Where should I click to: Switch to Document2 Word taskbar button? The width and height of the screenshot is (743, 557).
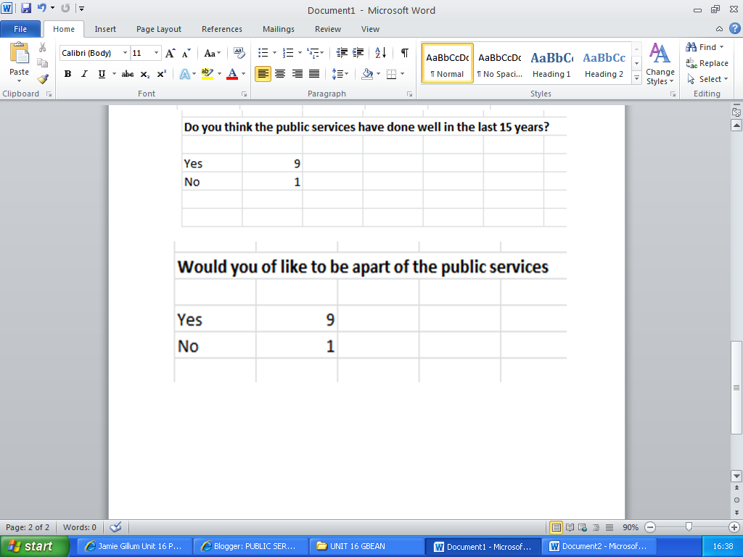[x=599, y=546]
